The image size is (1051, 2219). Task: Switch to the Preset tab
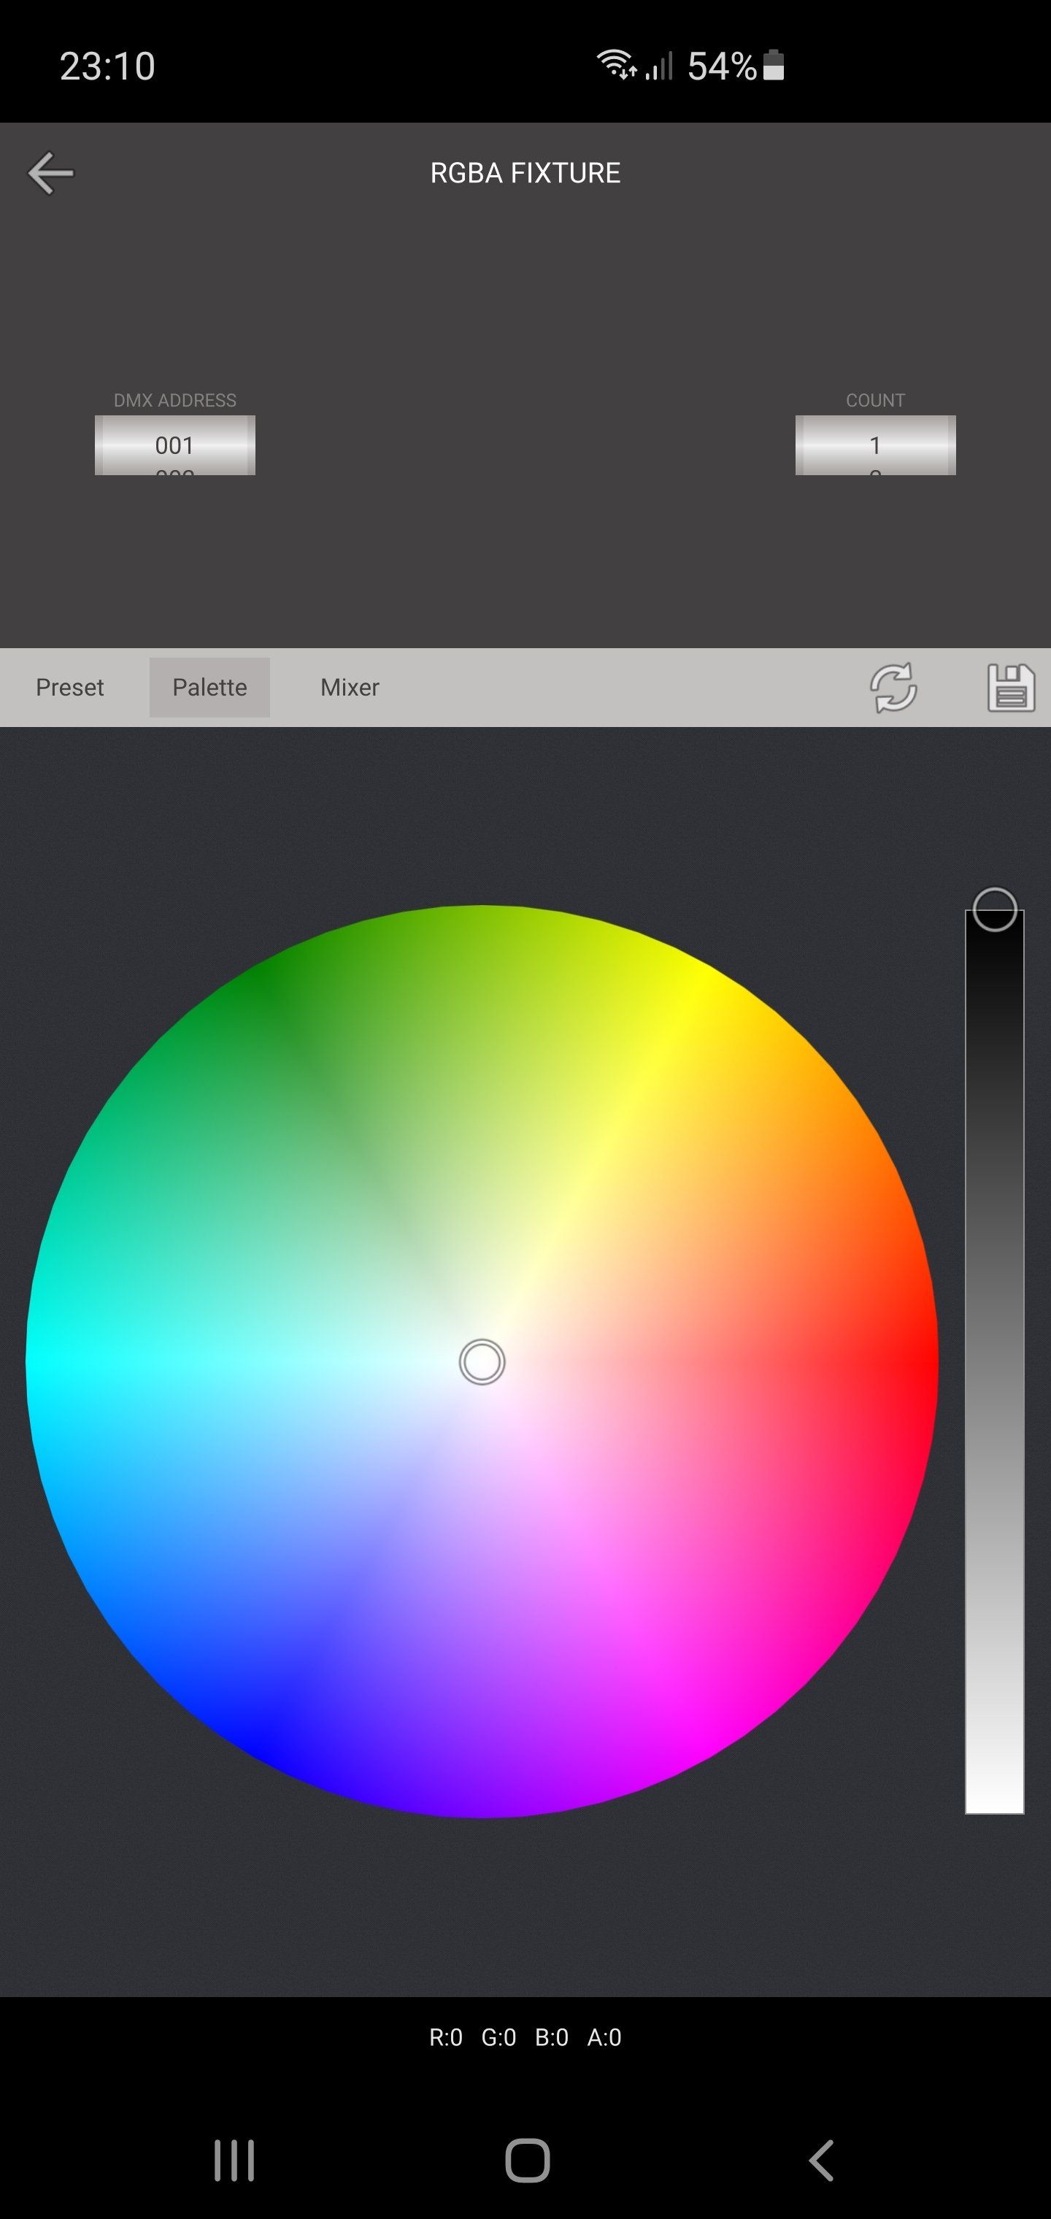tap(70, 688)
